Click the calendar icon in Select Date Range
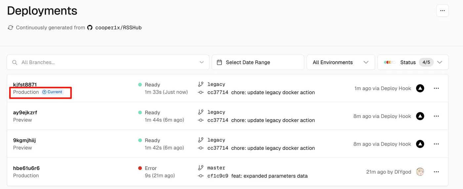This screenshot has width=463, height=189. [219, 62]
